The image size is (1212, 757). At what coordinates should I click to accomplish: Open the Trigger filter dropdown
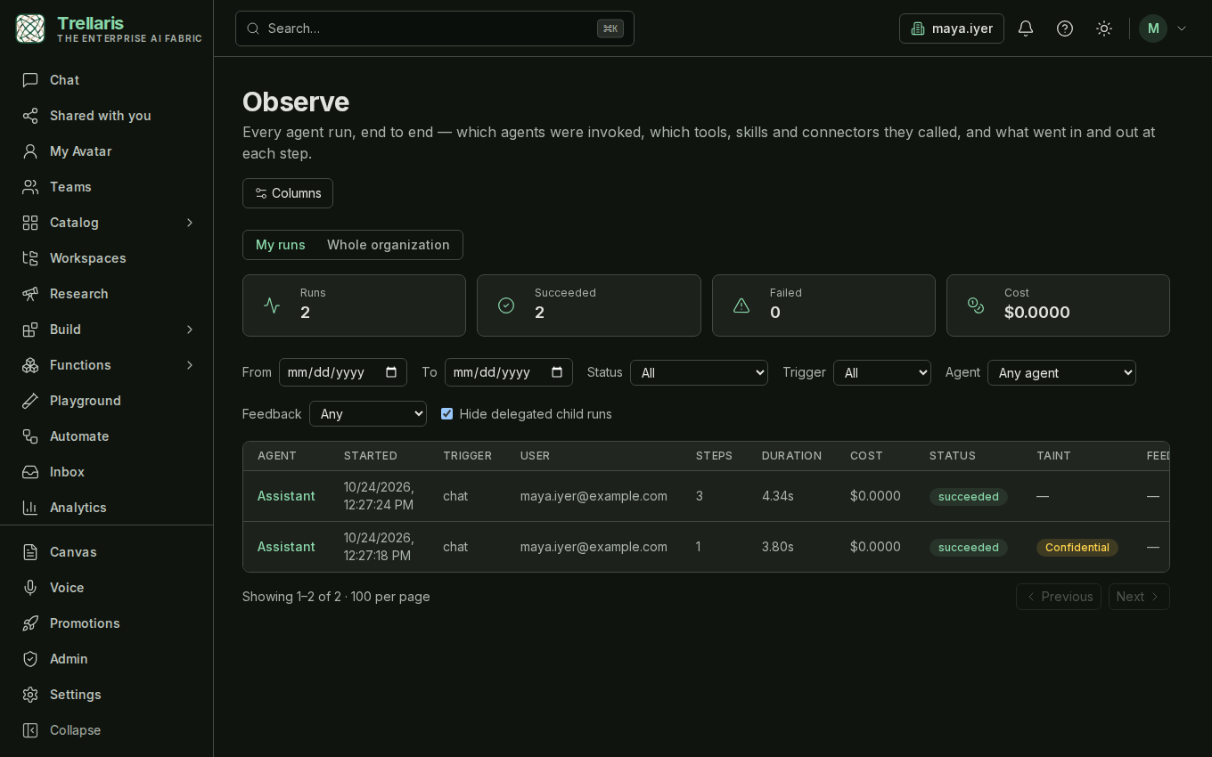882,372
